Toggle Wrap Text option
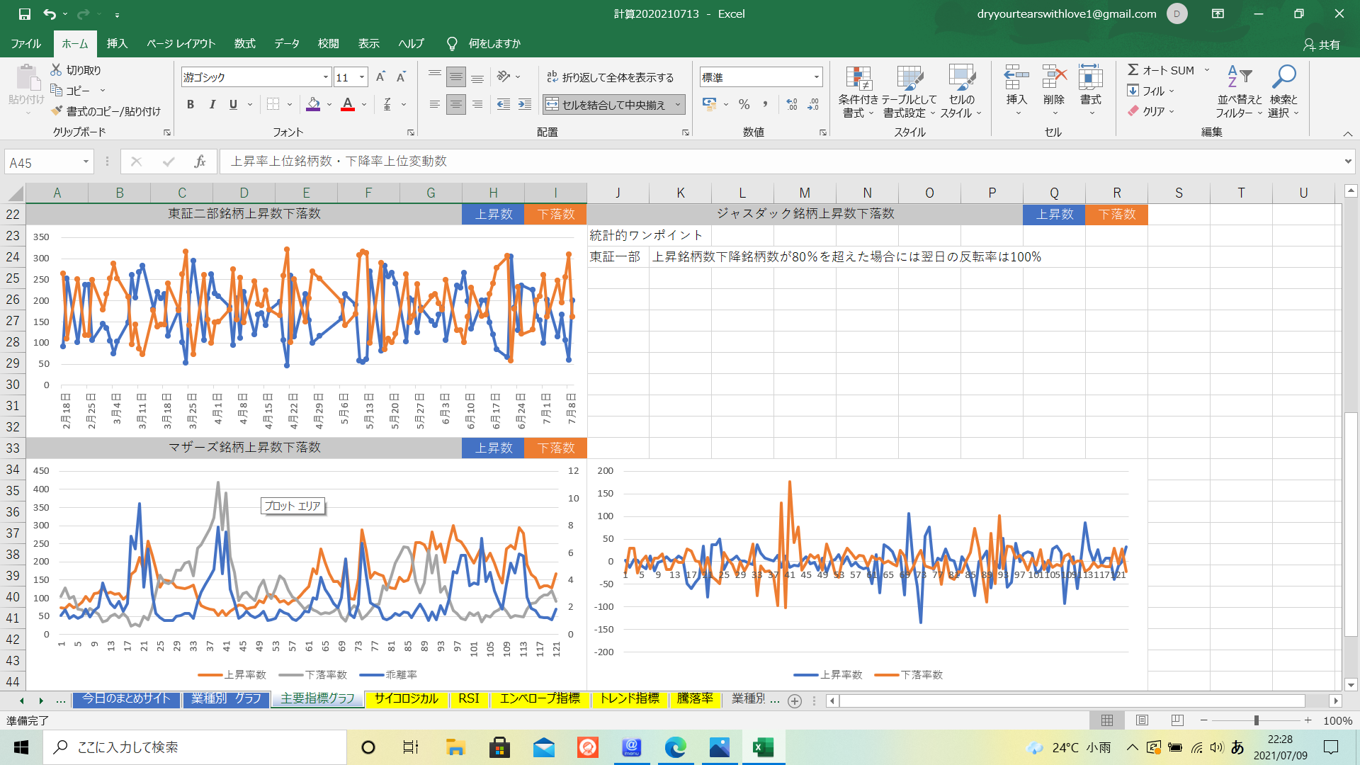Image resolution: width=1360 pixels, height=765 pixels. [x=611, y=77]
